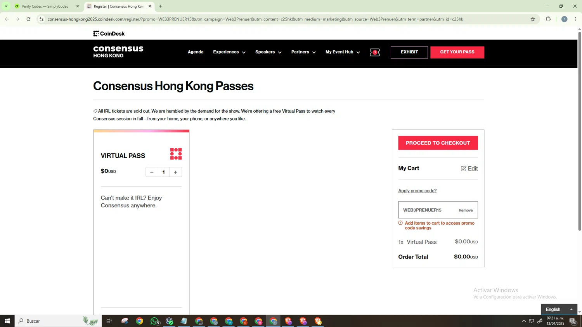
Task: View site information icon in address bar
Action: (x=42, y=19)
